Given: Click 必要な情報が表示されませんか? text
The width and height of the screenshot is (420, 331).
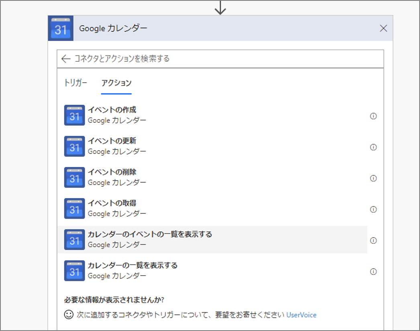Looking at the screenshot, I should (114, 300).
